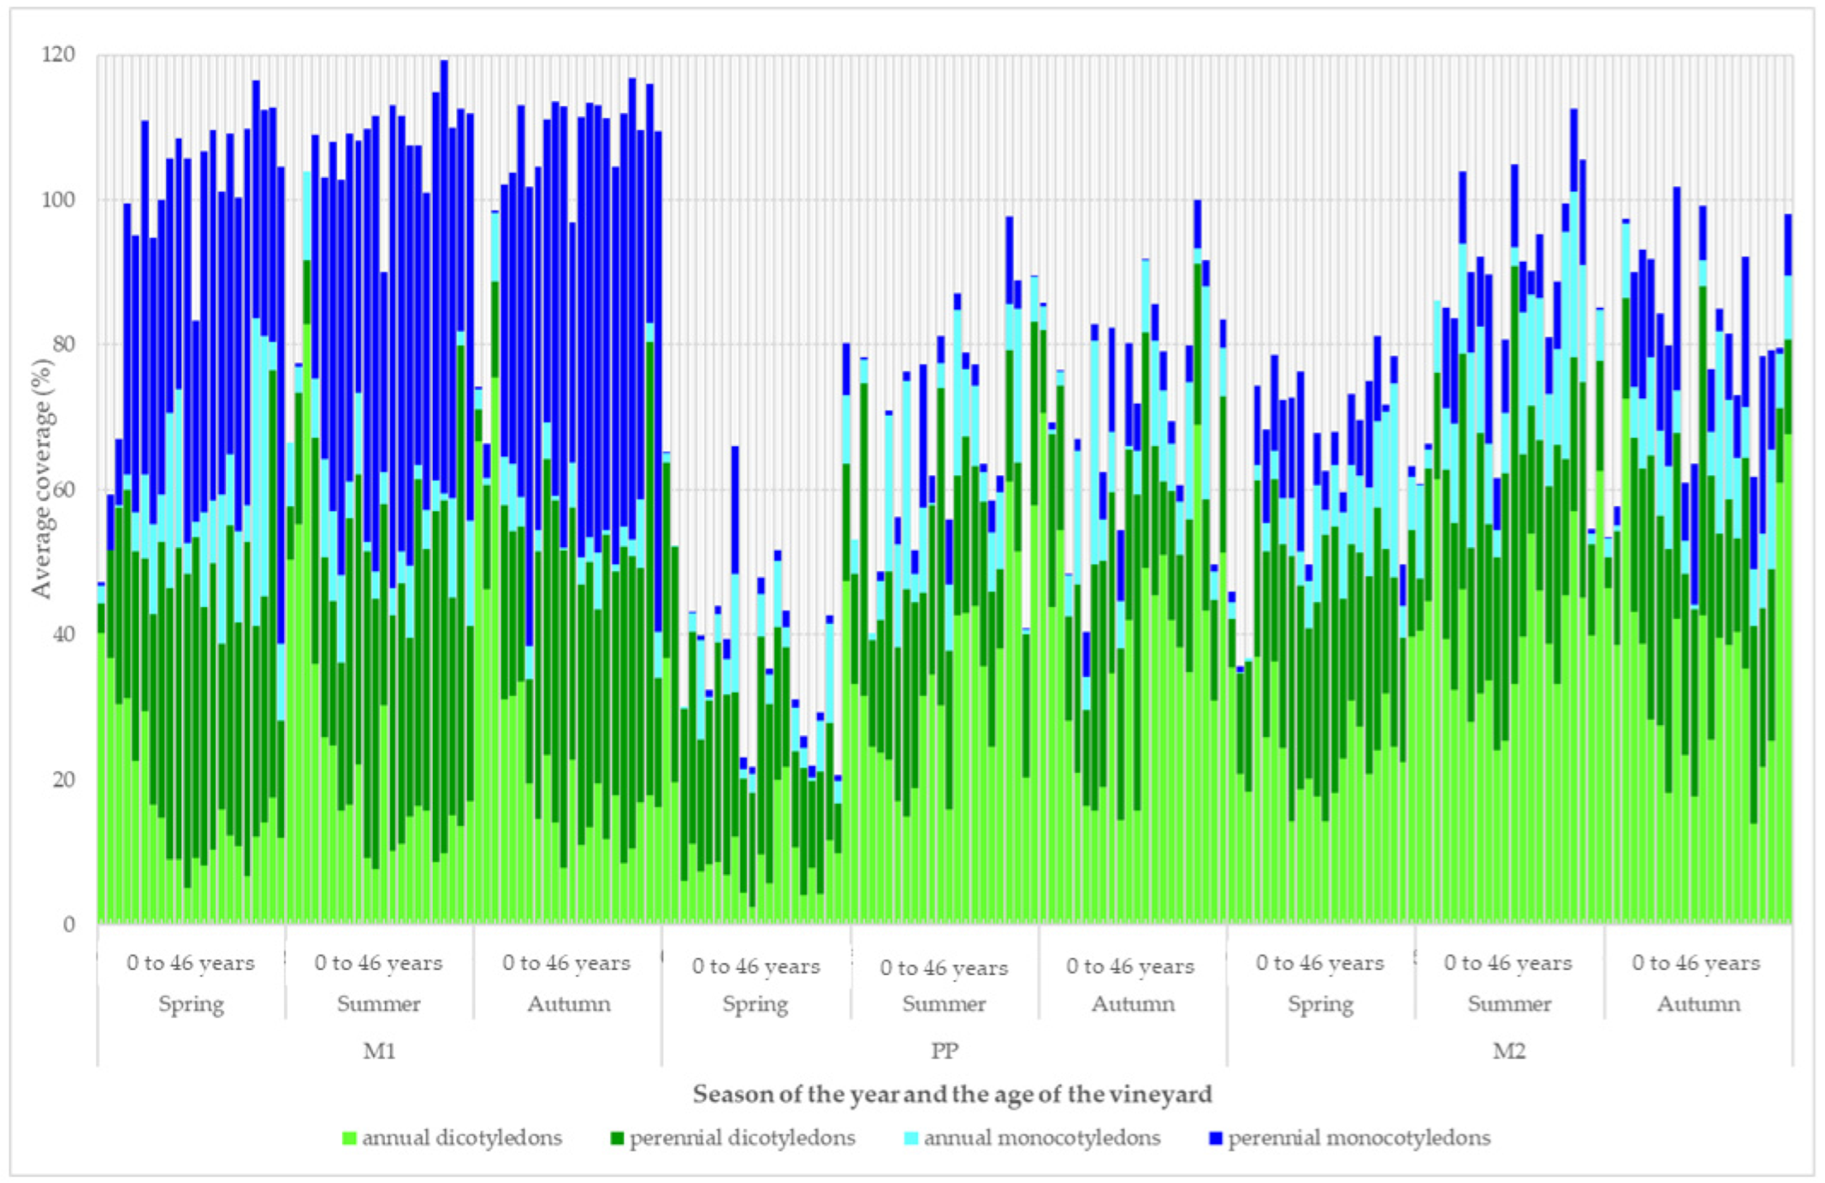
Task: Click the perennial dicotyledons legend color swatch
Action: click(617, 1138)
